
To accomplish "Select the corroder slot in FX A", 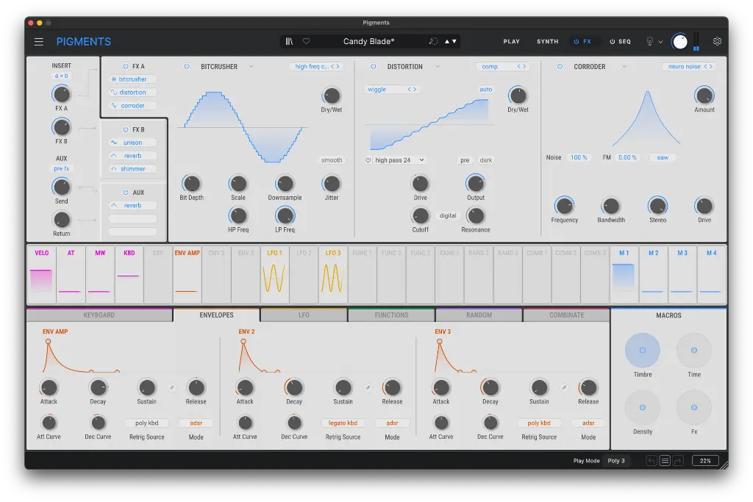I will click(132, 106).
